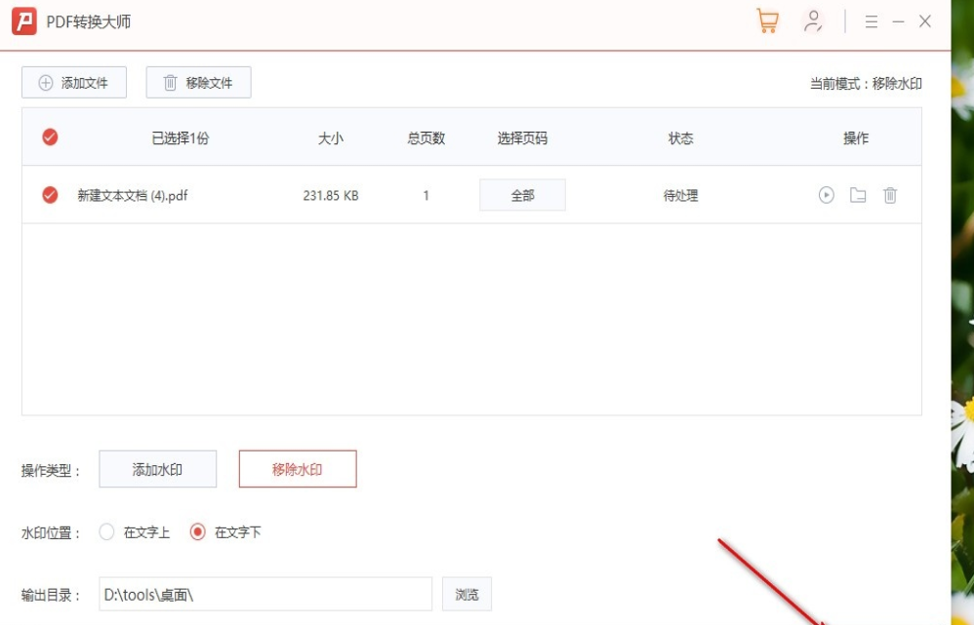Select the 移除水印 operation type
Viewport: 974px width, 625px height.
[298, 469]
